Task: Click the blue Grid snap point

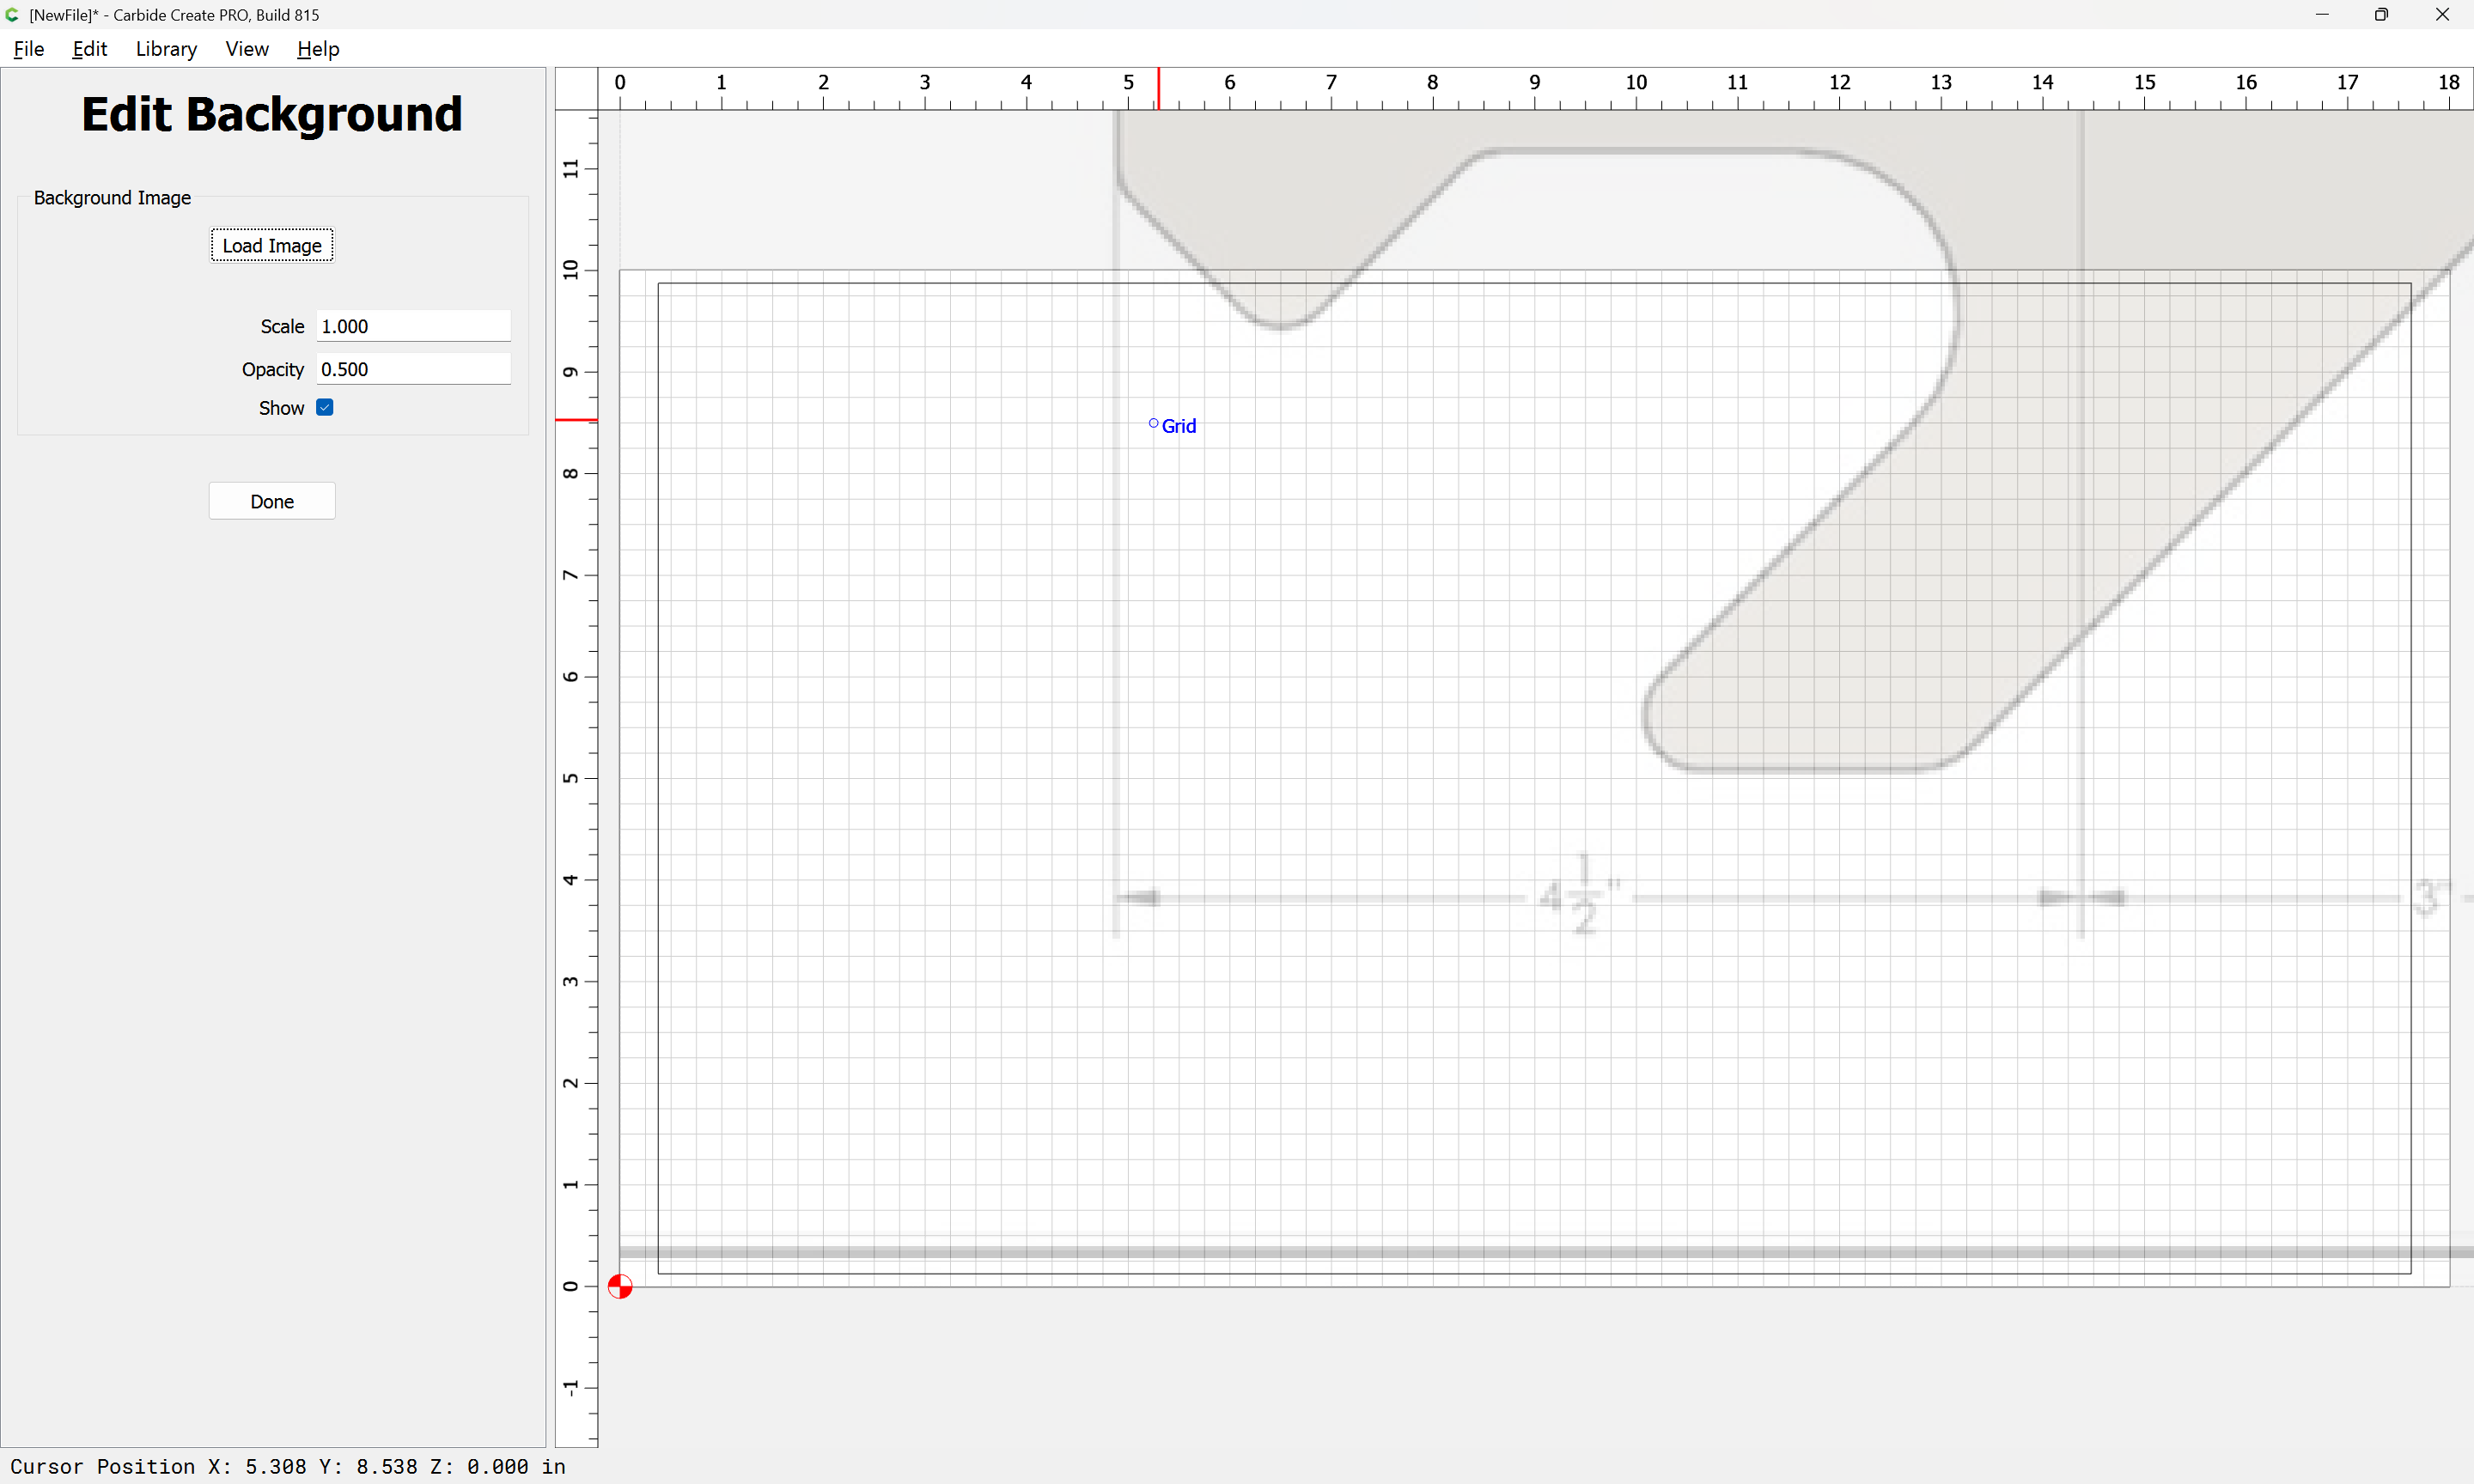Action: [x=1153, y=424]
